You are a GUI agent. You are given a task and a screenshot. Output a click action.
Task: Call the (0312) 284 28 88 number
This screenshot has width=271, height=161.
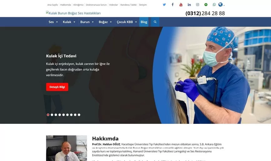pos(205,13)
